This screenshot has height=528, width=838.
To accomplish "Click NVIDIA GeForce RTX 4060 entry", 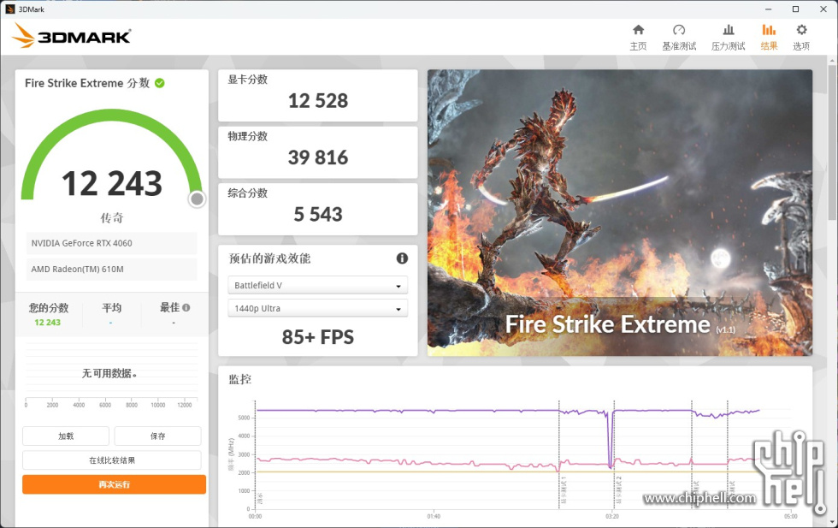I will coord(112,243).
